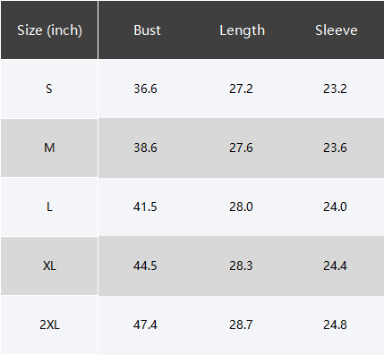This screenshot has height=355, width=384.
Task: Click length value 28.0 for size L
Action: click(241, 207)
